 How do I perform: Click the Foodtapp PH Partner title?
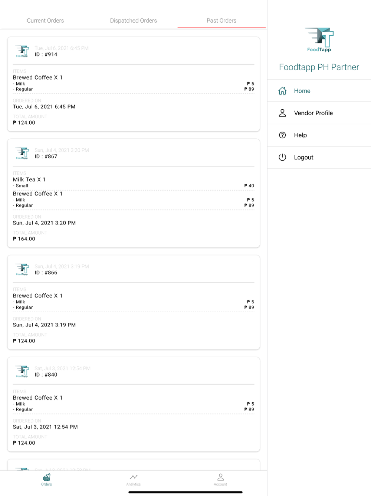point(319,67)
